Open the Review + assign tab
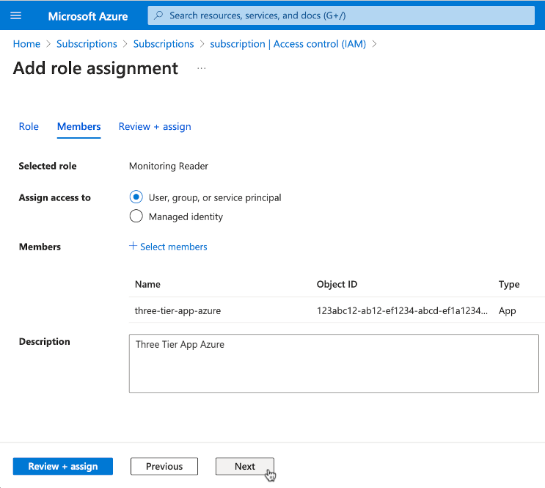The image size is (545, 488). tap(155, 126)
